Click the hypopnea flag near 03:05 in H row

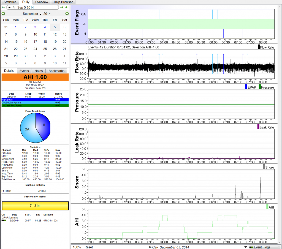click(x=142, y=34)
